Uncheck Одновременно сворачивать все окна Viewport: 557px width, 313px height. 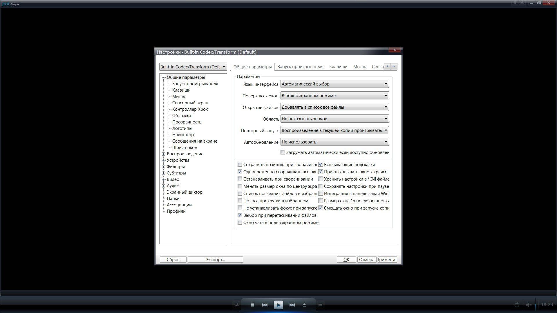click(240, 172)
